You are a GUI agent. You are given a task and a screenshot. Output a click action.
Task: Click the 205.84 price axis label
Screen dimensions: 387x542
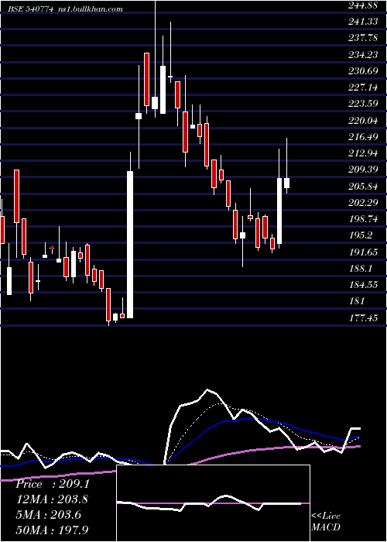tap(363, 187)
